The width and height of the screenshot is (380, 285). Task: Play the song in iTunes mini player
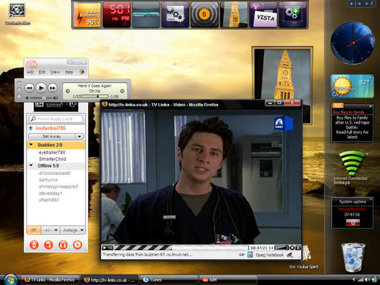tap(41, 88)
